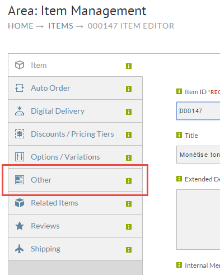Click into the Extended Description text area

coord(198,220)
